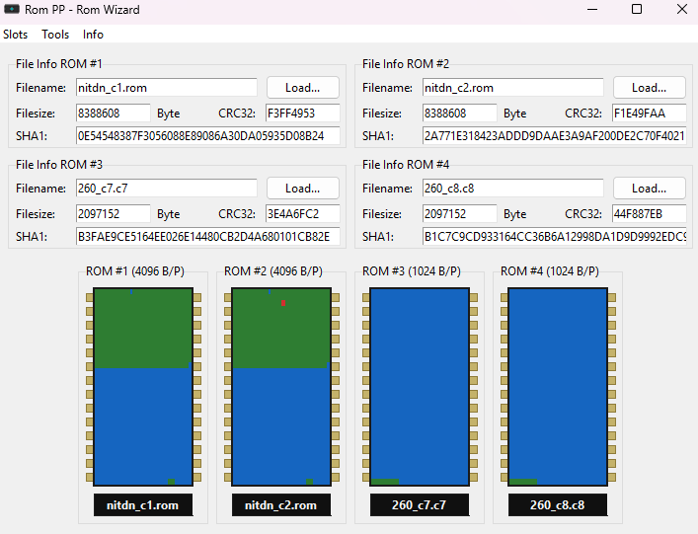This screenshot has width=698, height=534.
Task: Select the 260_c8.c8 chip label
Action: click(x=558, y=505)
